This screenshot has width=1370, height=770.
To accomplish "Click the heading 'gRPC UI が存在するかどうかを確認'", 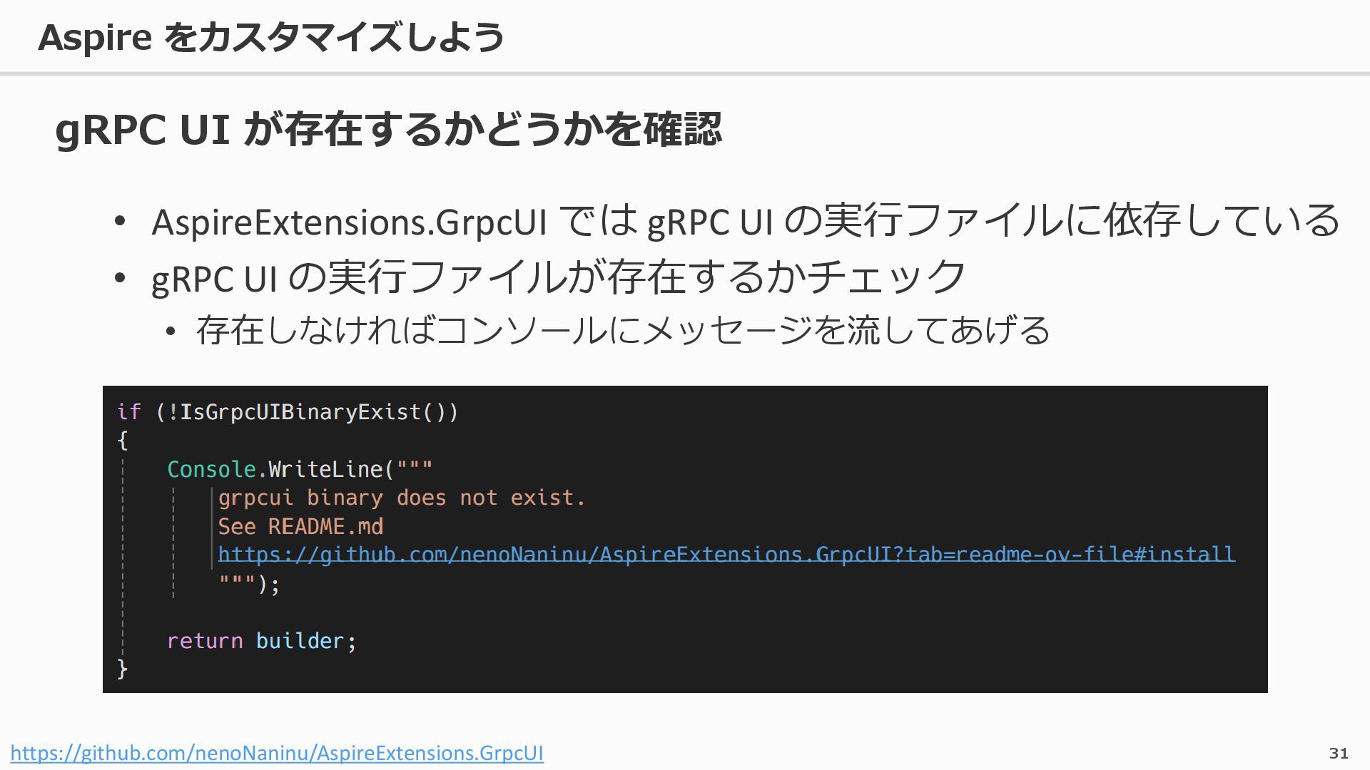I will pos(389,130).
